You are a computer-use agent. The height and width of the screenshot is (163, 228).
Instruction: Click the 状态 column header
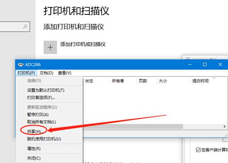[89, 81]
